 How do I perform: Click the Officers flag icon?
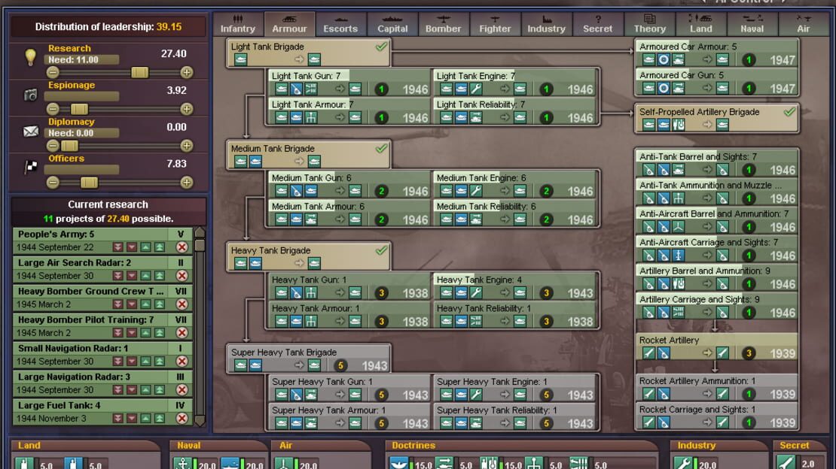(x=31, y=167)
